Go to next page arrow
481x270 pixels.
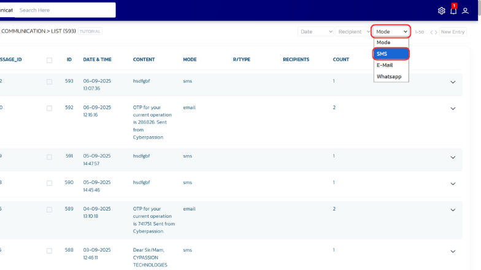pos(436,32)
